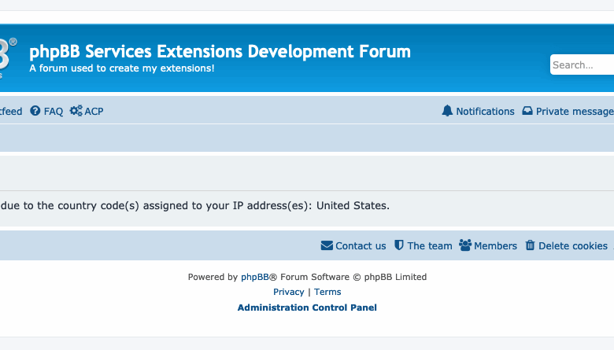Click the ACP gears icon

pos(76,111)
